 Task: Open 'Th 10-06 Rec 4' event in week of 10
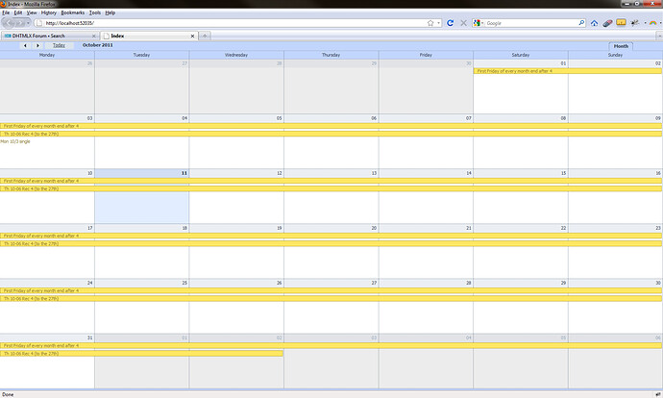pyautogui.click(x=331, y=188)
